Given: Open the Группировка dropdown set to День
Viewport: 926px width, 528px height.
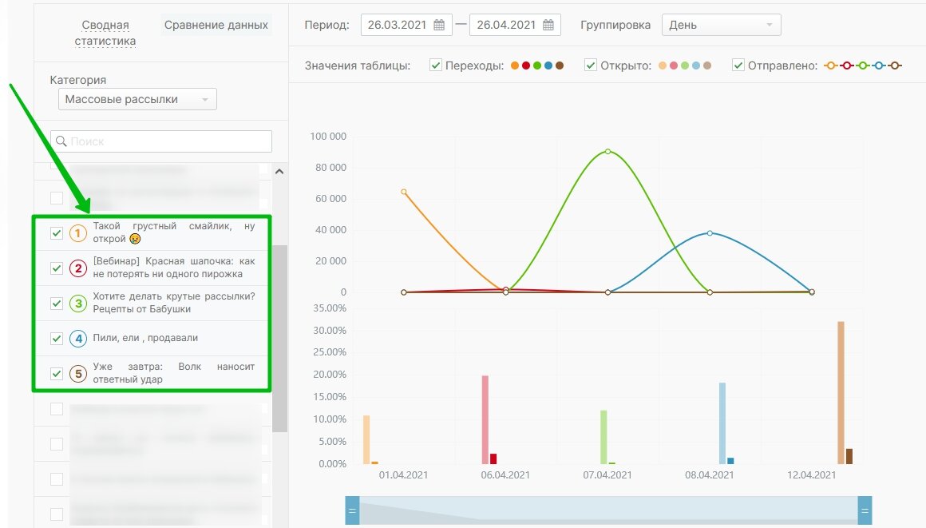Looking at the screenshot, I should click(721, 25).
